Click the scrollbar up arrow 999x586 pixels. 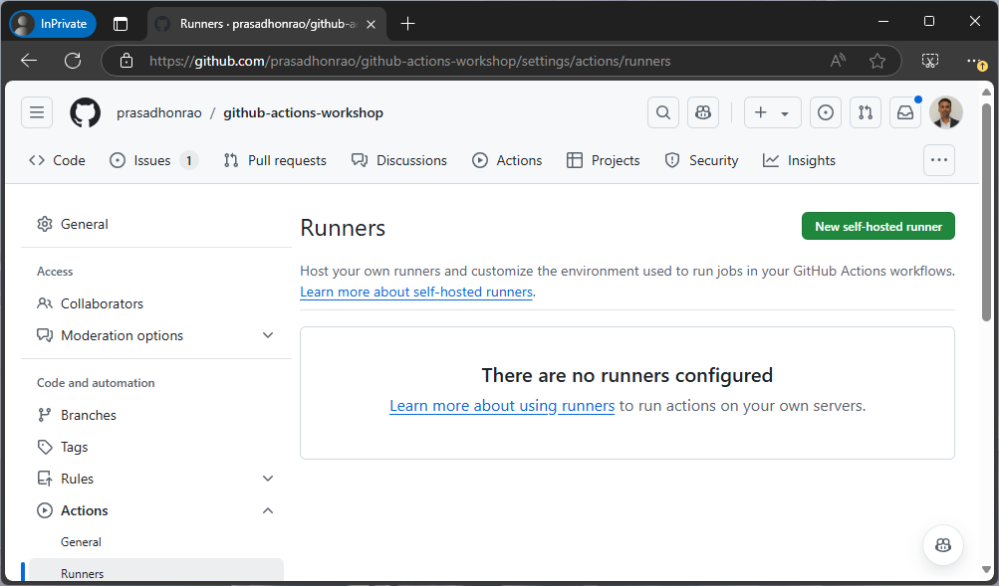tap(986, 92)
